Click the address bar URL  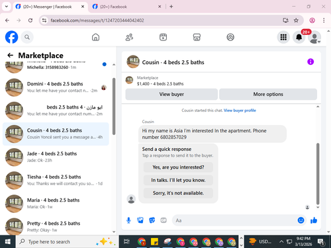(97, 21)
